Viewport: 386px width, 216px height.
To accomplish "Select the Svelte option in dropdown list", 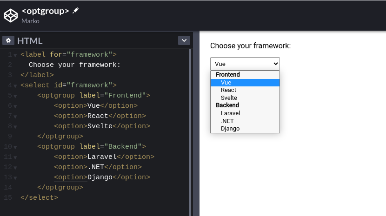I will 245,98.
